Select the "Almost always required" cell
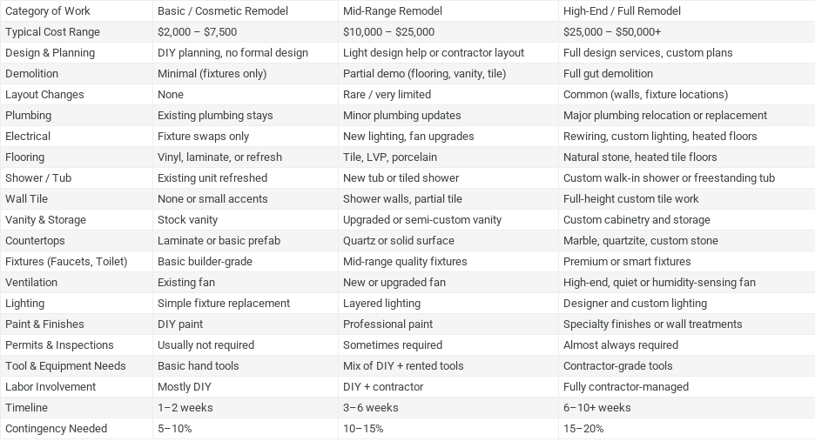 click(621, 345)
